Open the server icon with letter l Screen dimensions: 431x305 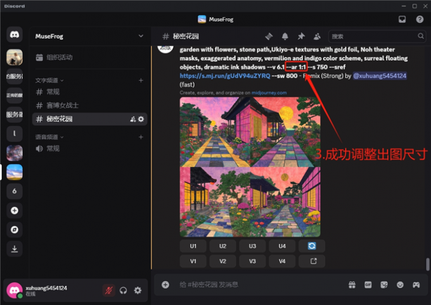tap(15, 134)
